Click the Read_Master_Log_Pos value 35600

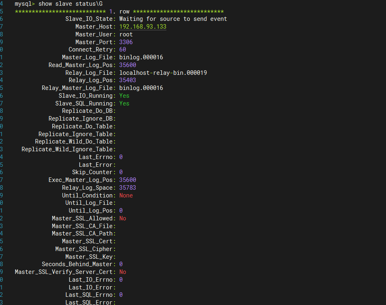click(127, 65)
